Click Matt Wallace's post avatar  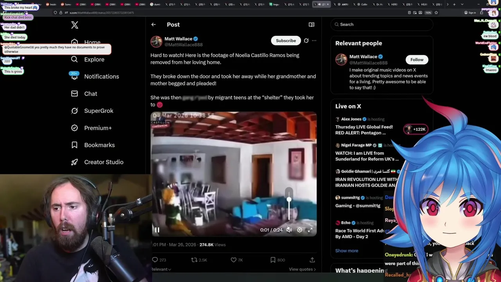(x=156, y=42)
